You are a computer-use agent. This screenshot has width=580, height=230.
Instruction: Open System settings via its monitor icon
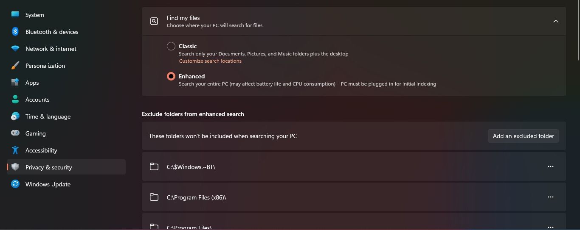tap(15, 15)
